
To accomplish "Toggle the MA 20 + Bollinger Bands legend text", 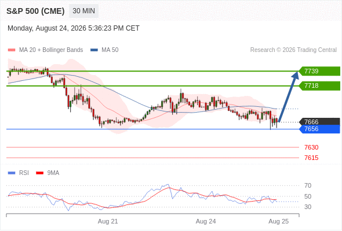I will [x=51, y=50].
